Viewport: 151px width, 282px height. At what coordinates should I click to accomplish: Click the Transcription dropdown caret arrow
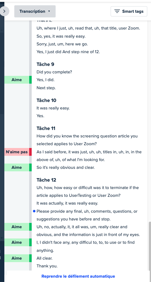pyautogui.click(x=49, y=11)
